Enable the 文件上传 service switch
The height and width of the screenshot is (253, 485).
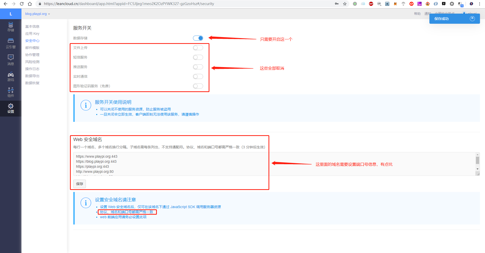[x=198, y=48]
